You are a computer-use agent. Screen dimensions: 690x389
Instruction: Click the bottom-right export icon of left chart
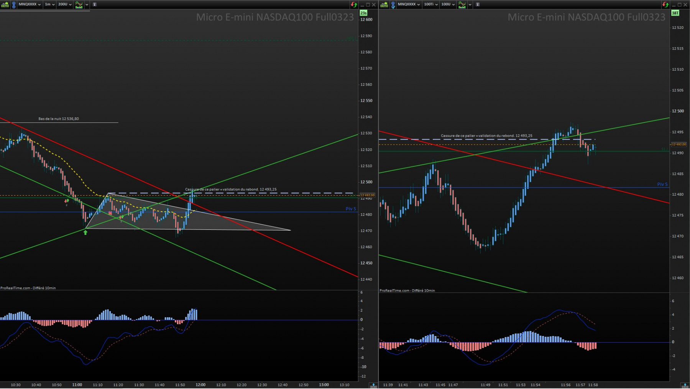[x=373, y=385]
